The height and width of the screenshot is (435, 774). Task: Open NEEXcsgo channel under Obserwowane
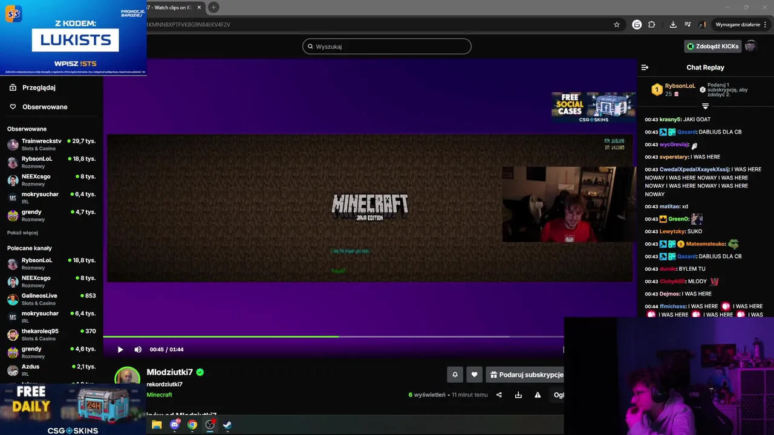click(51, 180)
